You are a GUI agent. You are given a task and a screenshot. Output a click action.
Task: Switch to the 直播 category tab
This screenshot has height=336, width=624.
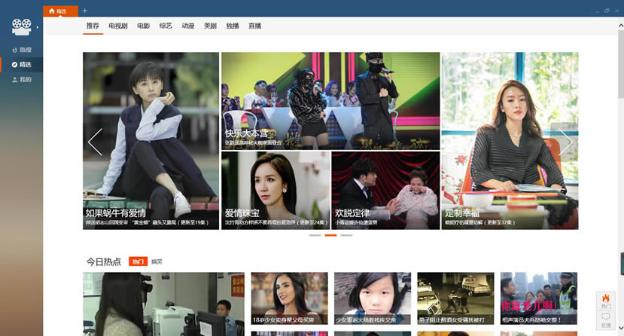click(255, 26)
